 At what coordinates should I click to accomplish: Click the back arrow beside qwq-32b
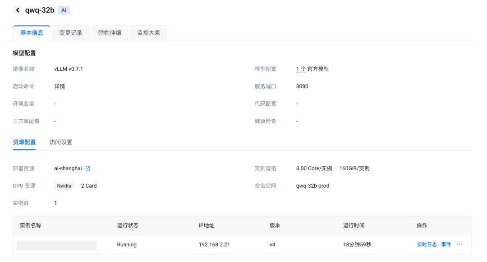(18, 10)
